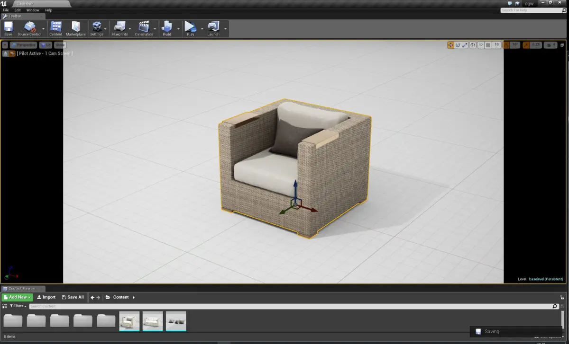Screen dimensions: 569x344
Task: Expand the Content path arrow
Action: click(134, 297)
